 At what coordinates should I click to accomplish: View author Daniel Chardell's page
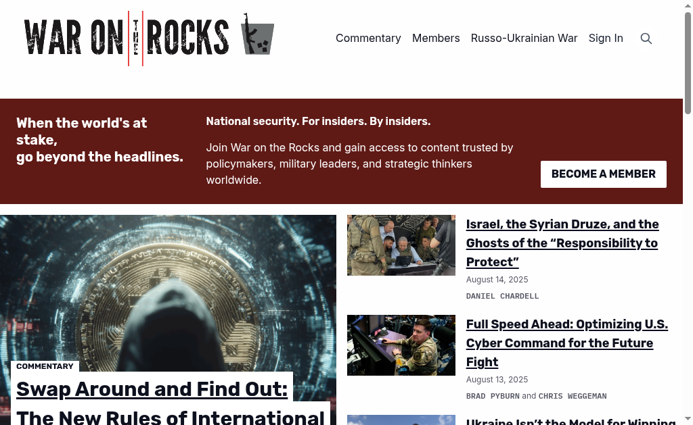(x=502, y=296)
